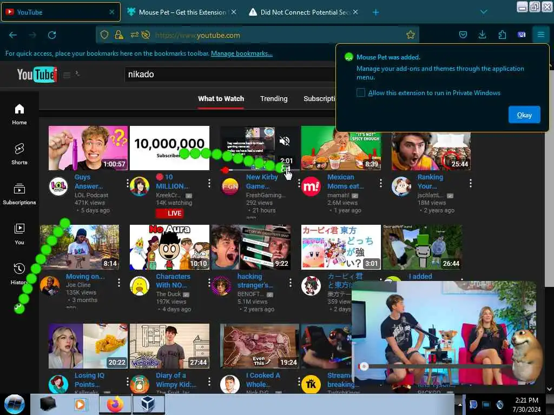Viewport: 554px width, 415px height.
Task: Open Guys Answer video title
Action: (89, 182)
